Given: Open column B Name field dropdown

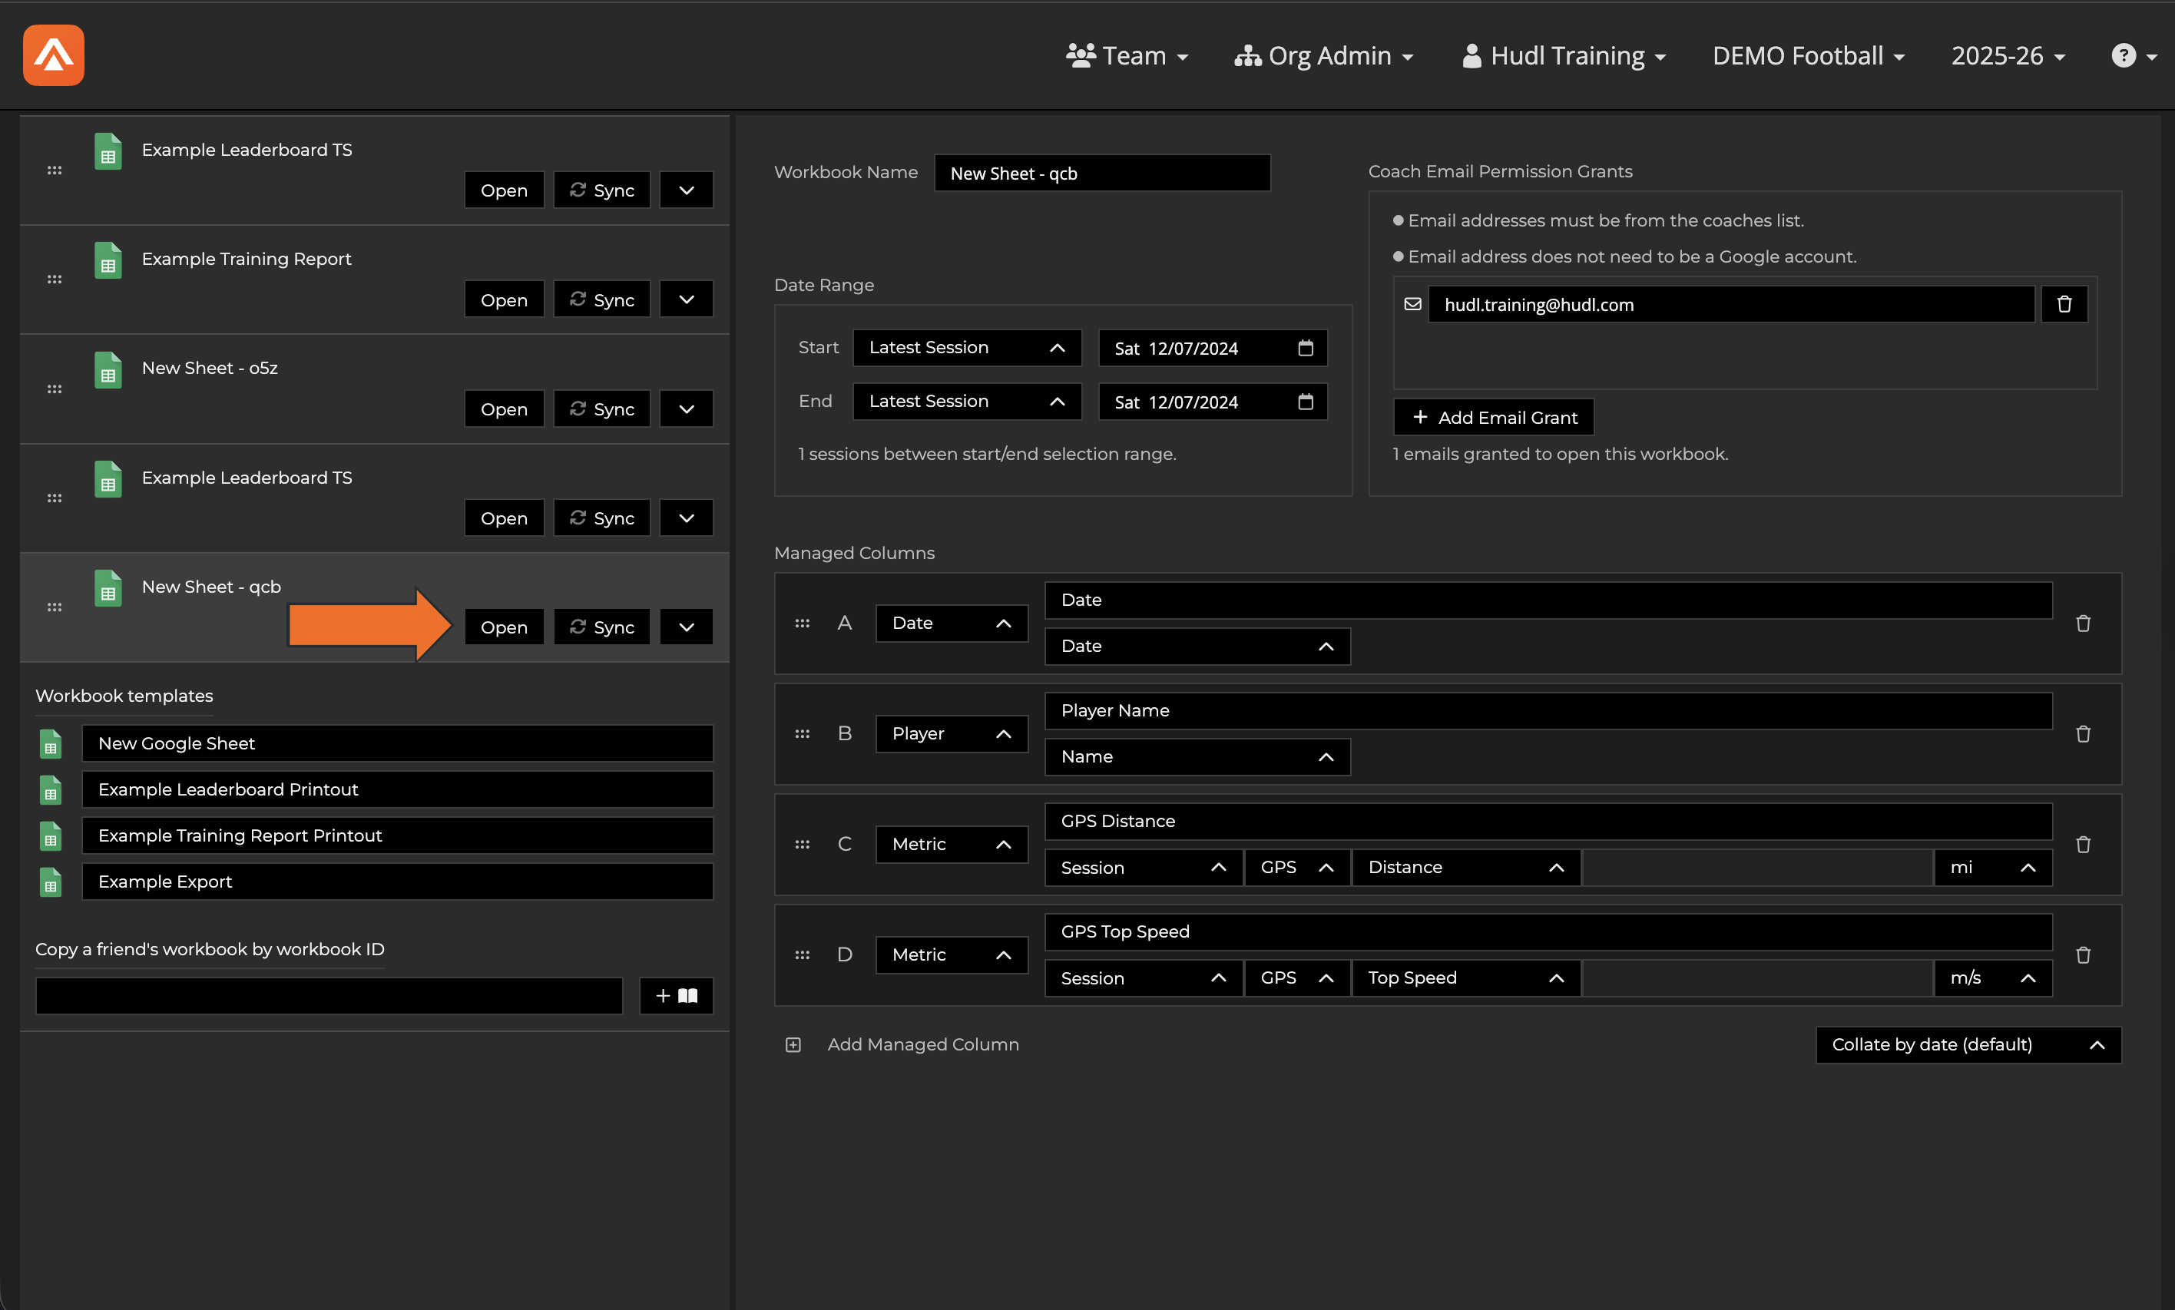Looking at the screenshot, I should [x=1197, y=756].
